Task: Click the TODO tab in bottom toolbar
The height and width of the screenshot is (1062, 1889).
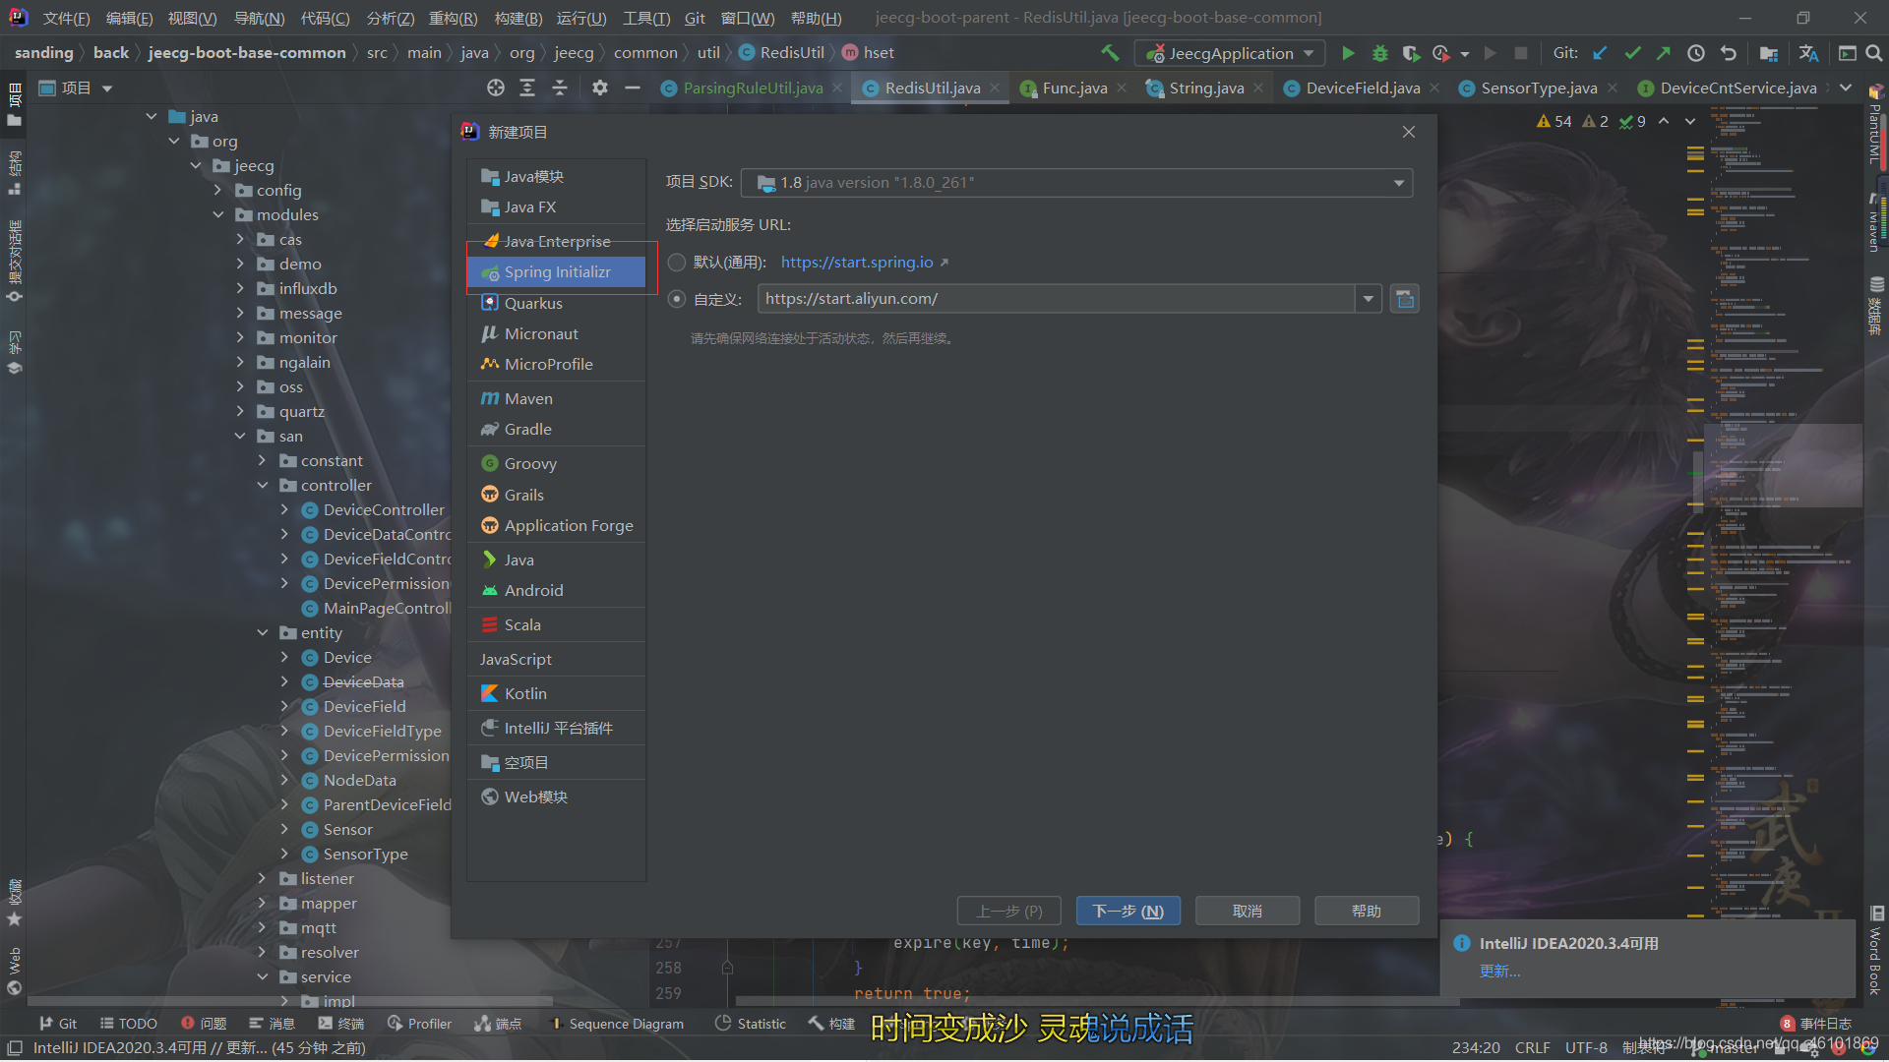Action: 136,1023
